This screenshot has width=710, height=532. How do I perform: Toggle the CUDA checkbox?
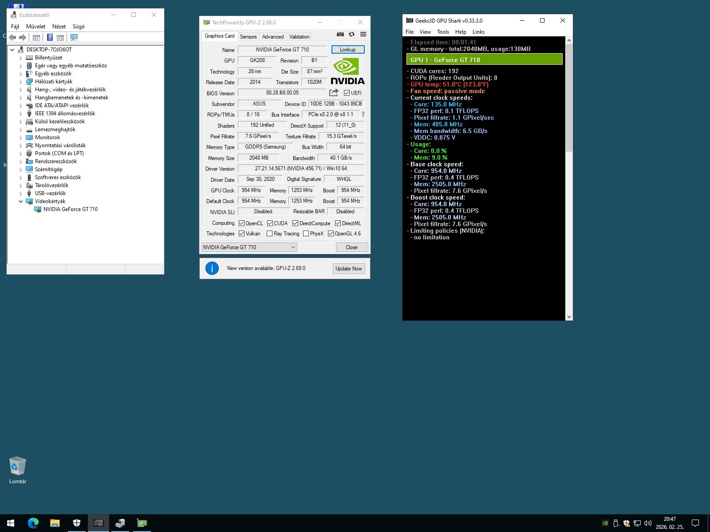[x=270, y=223]
